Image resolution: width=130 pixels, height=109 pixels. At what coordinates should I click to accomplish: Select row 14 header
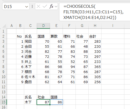(x=3, y=97)
